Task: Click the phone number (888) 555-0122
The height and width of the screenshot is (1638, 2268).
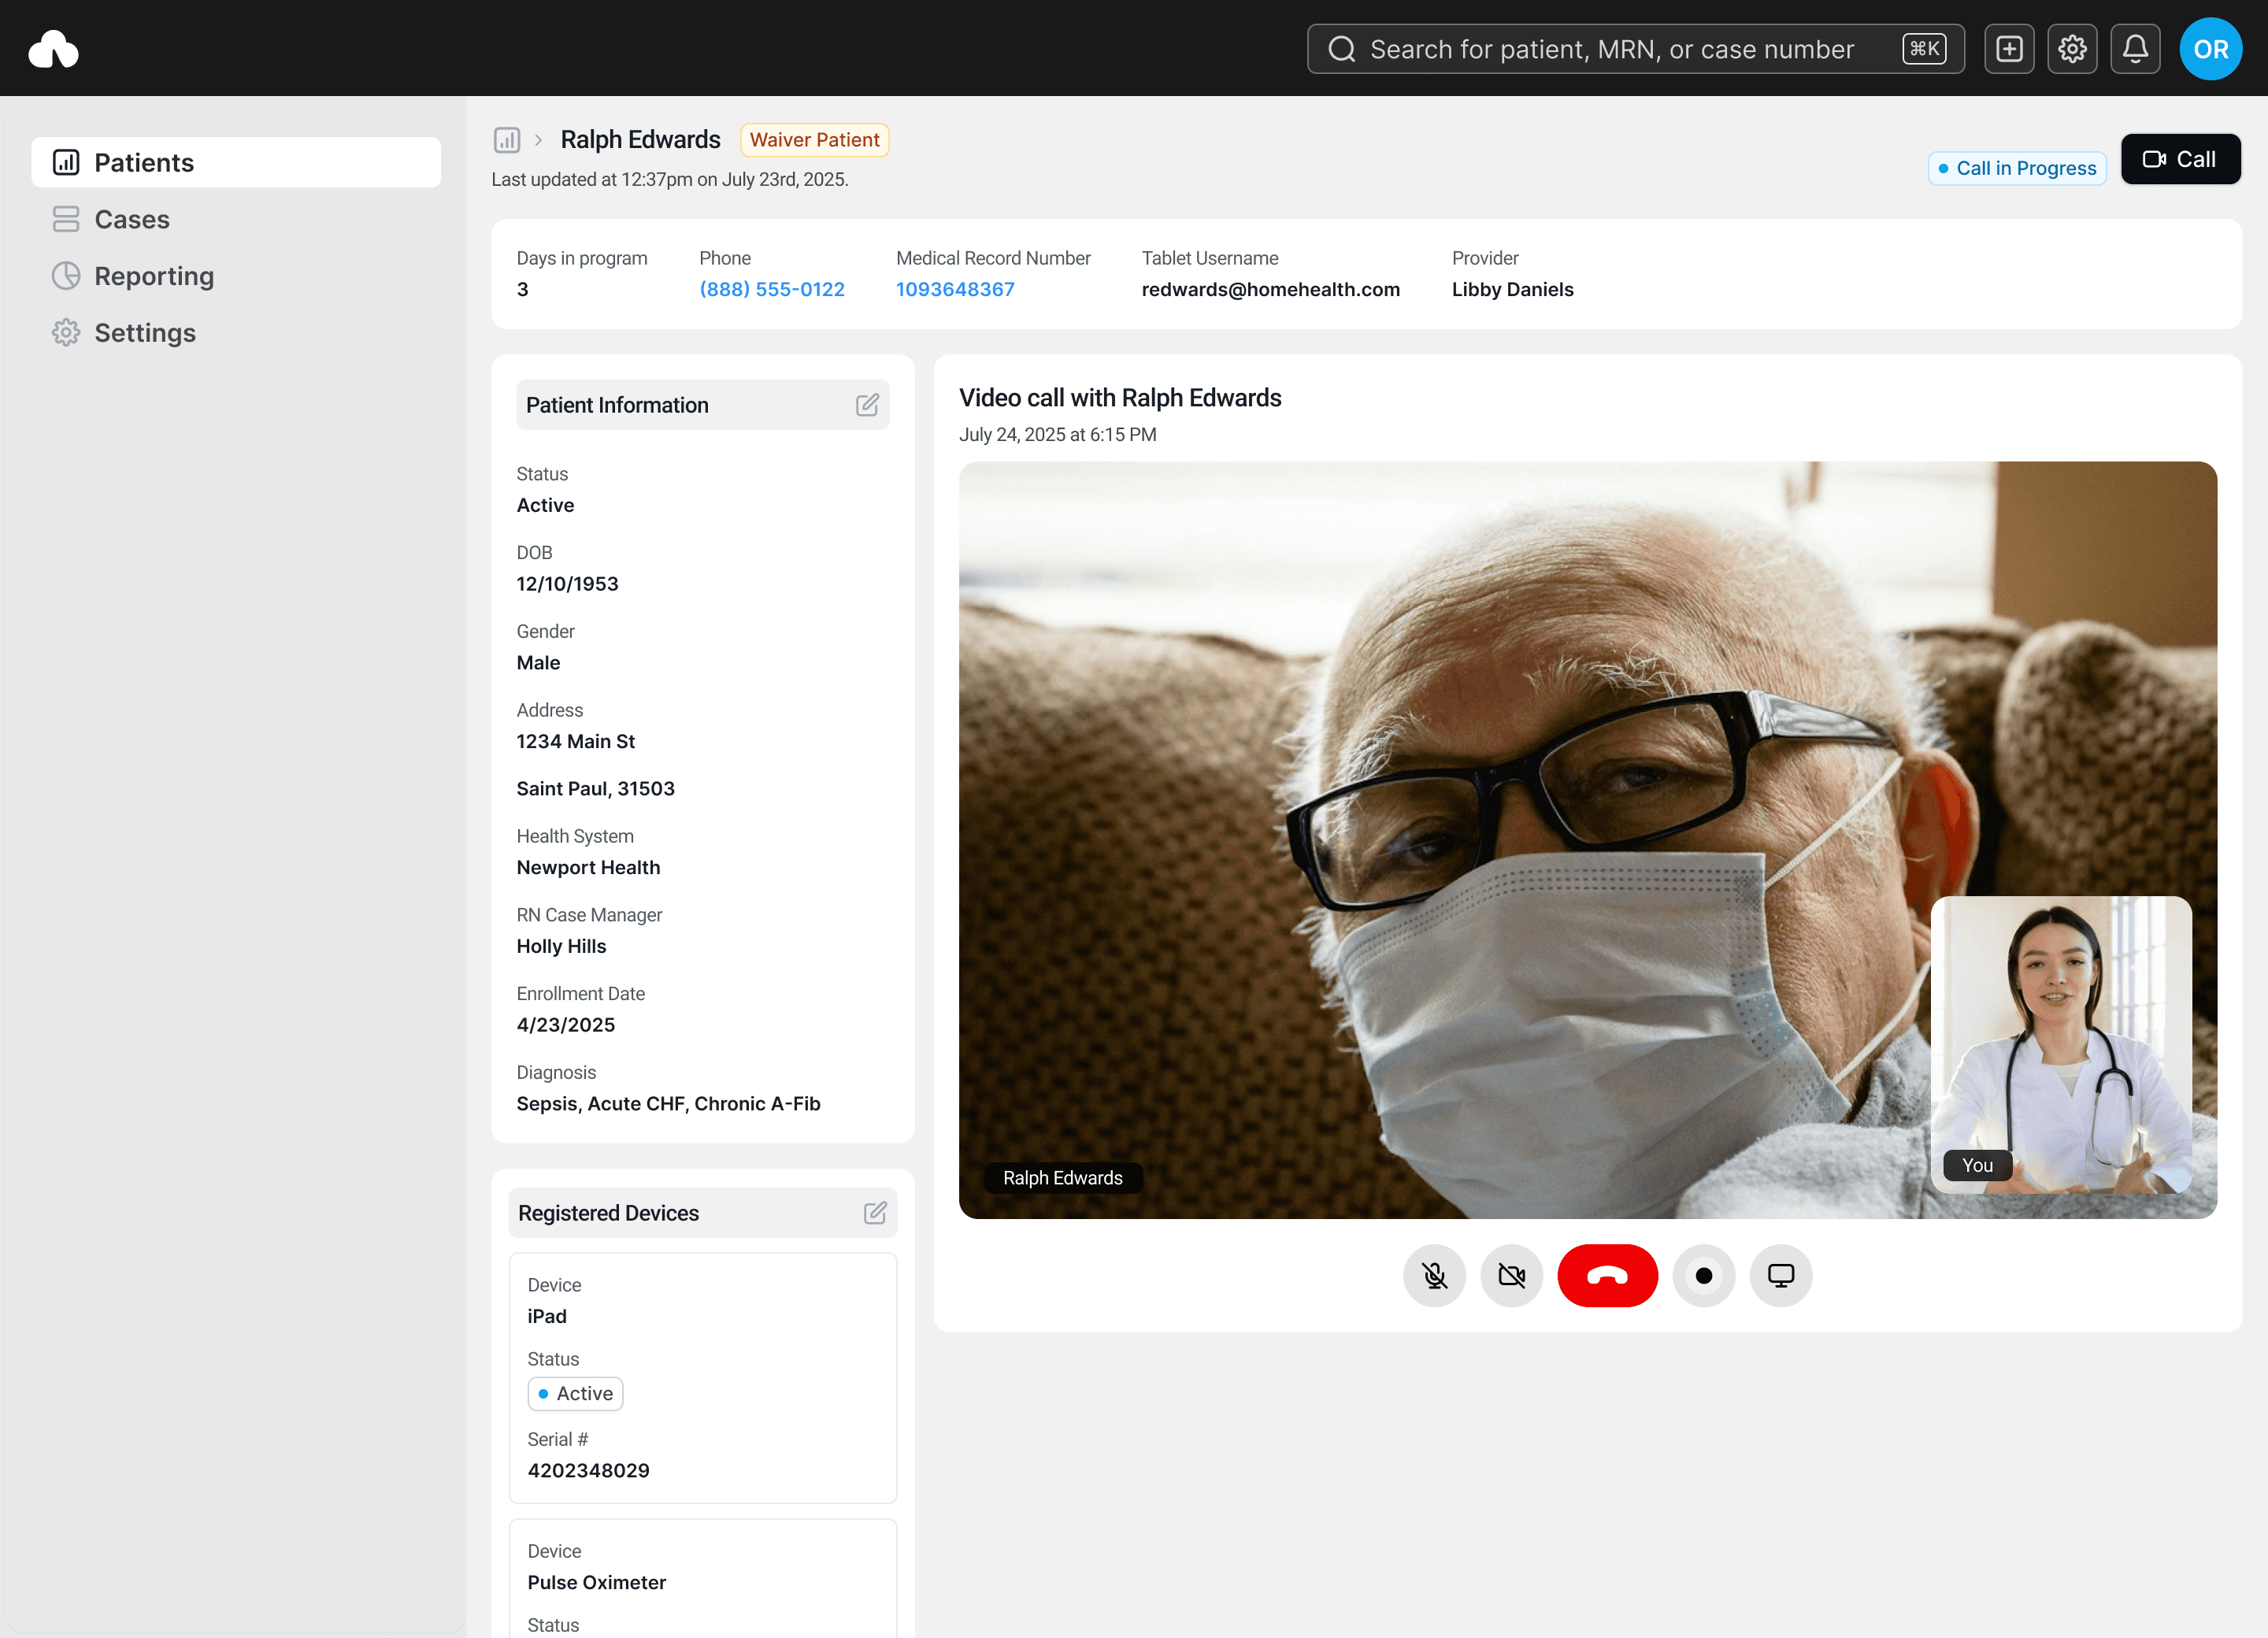Action: [x=771, y=289]
